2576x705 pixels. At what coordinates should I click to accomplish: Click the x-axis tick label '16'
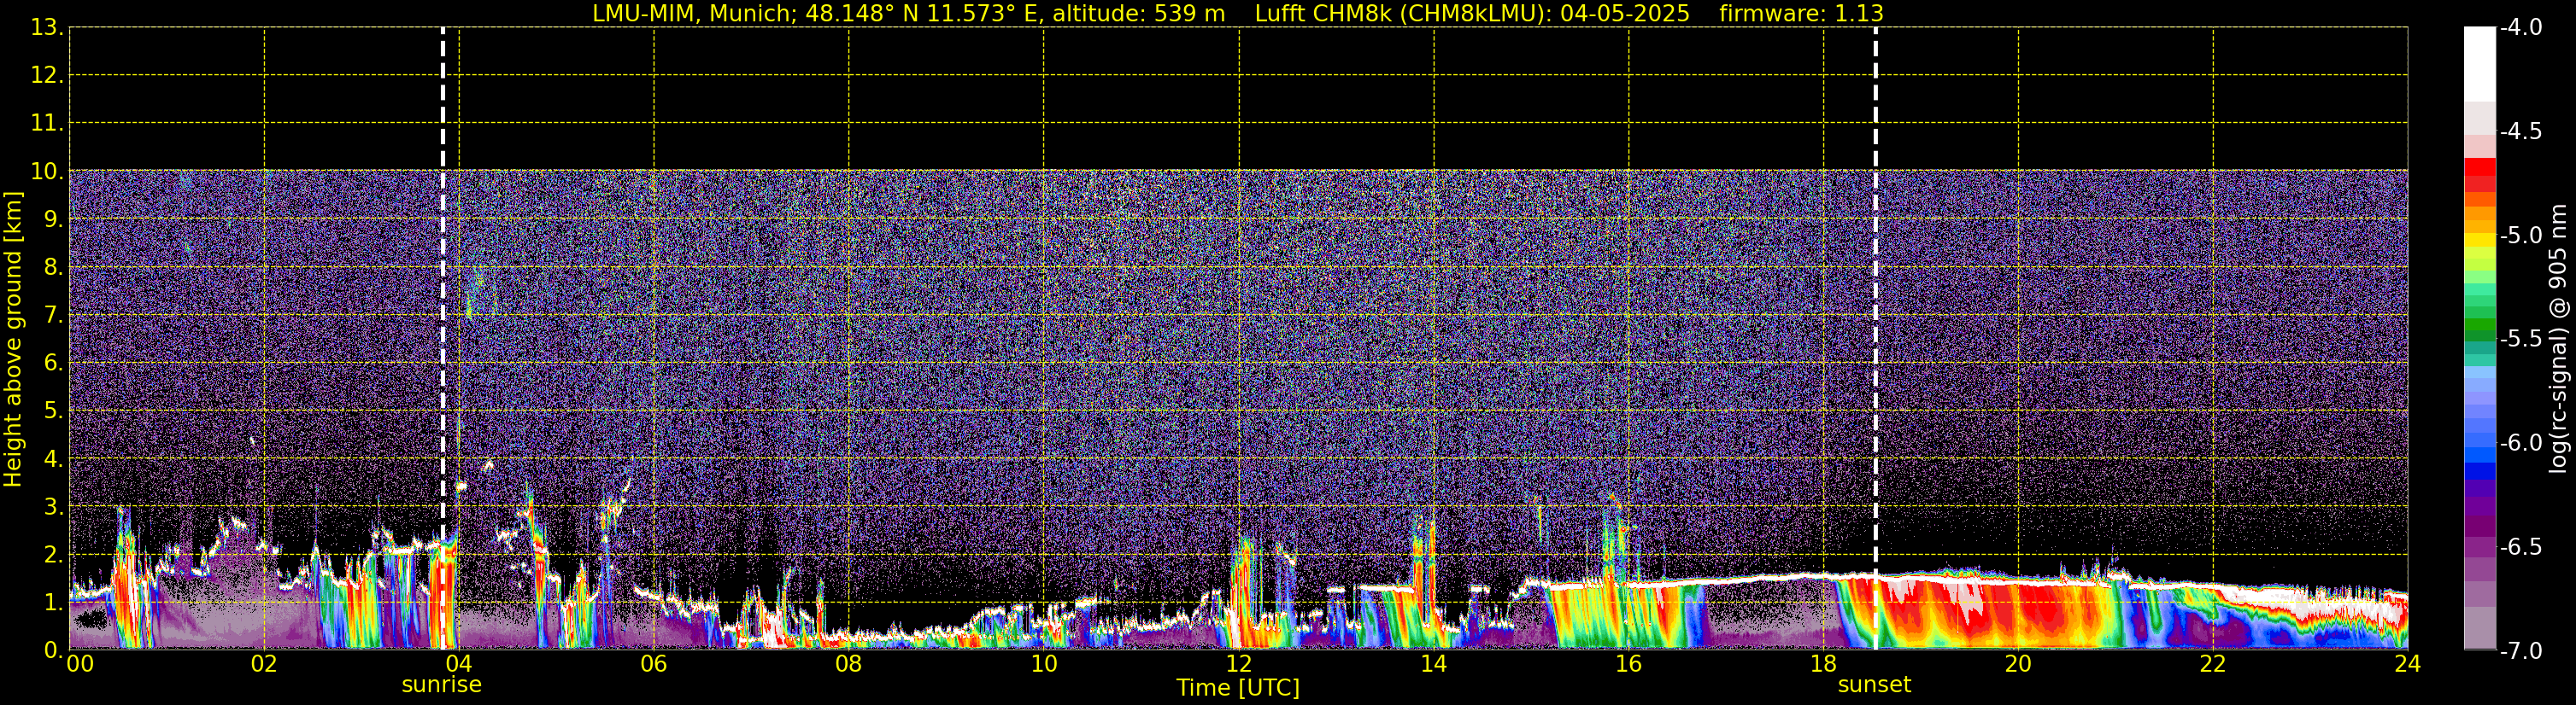pos(1629,664)
